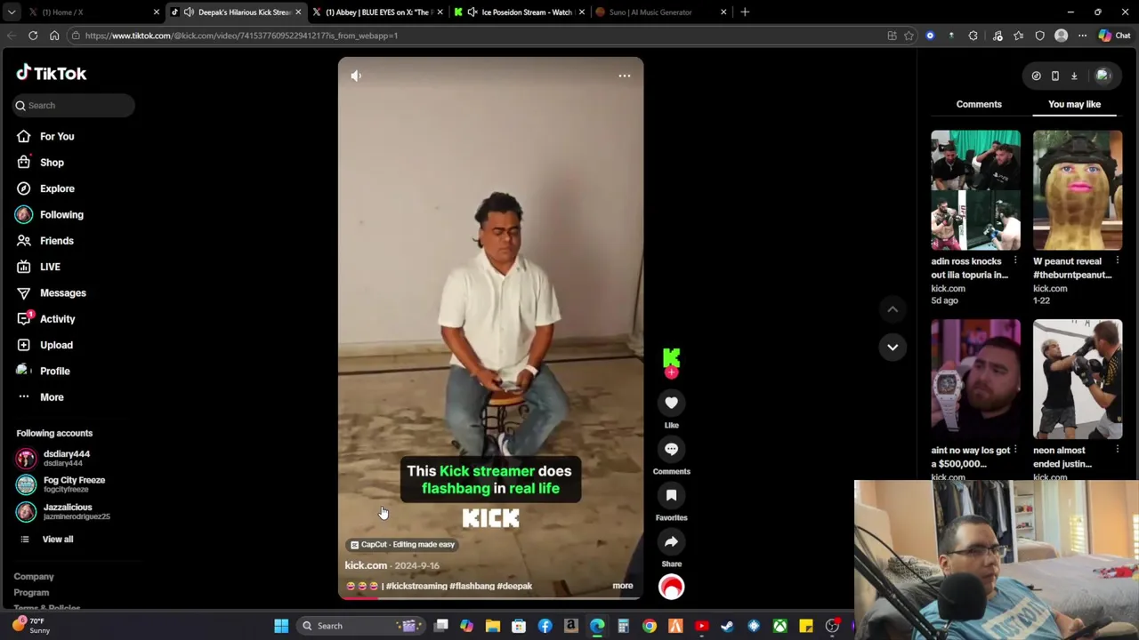Open the Windows Start menu
Screen dimensions: 1139x640
281,626
